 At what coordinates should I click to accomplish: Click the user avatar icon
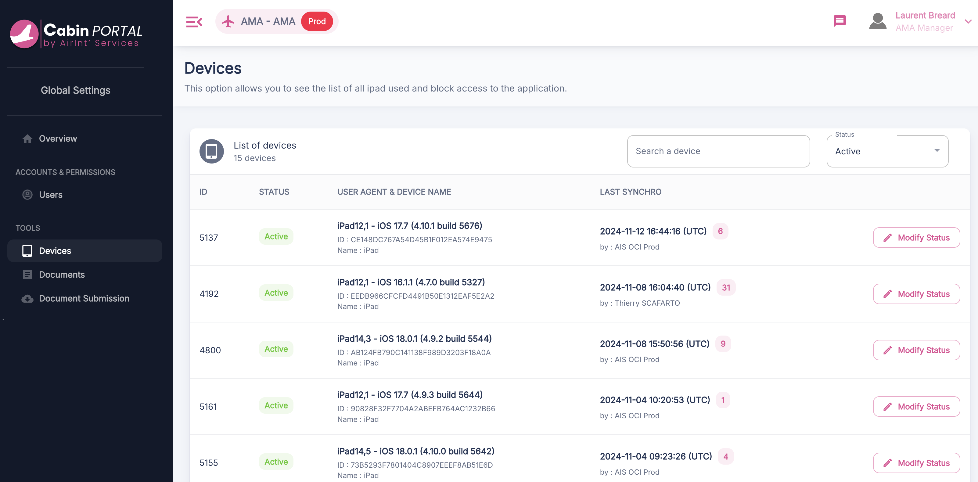pyautogui.click(x=878, y=21)
